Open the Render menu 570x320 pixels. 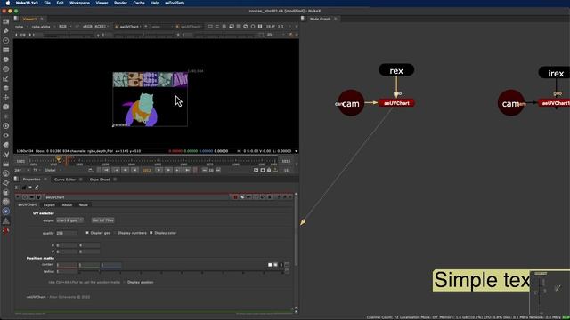click(x=120, y=3)
